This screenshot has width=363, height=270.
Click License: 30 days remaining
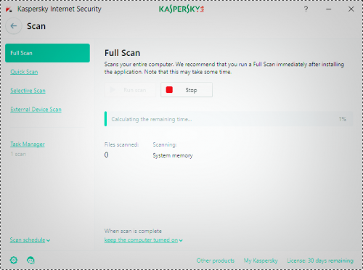(x=320, y=261)
